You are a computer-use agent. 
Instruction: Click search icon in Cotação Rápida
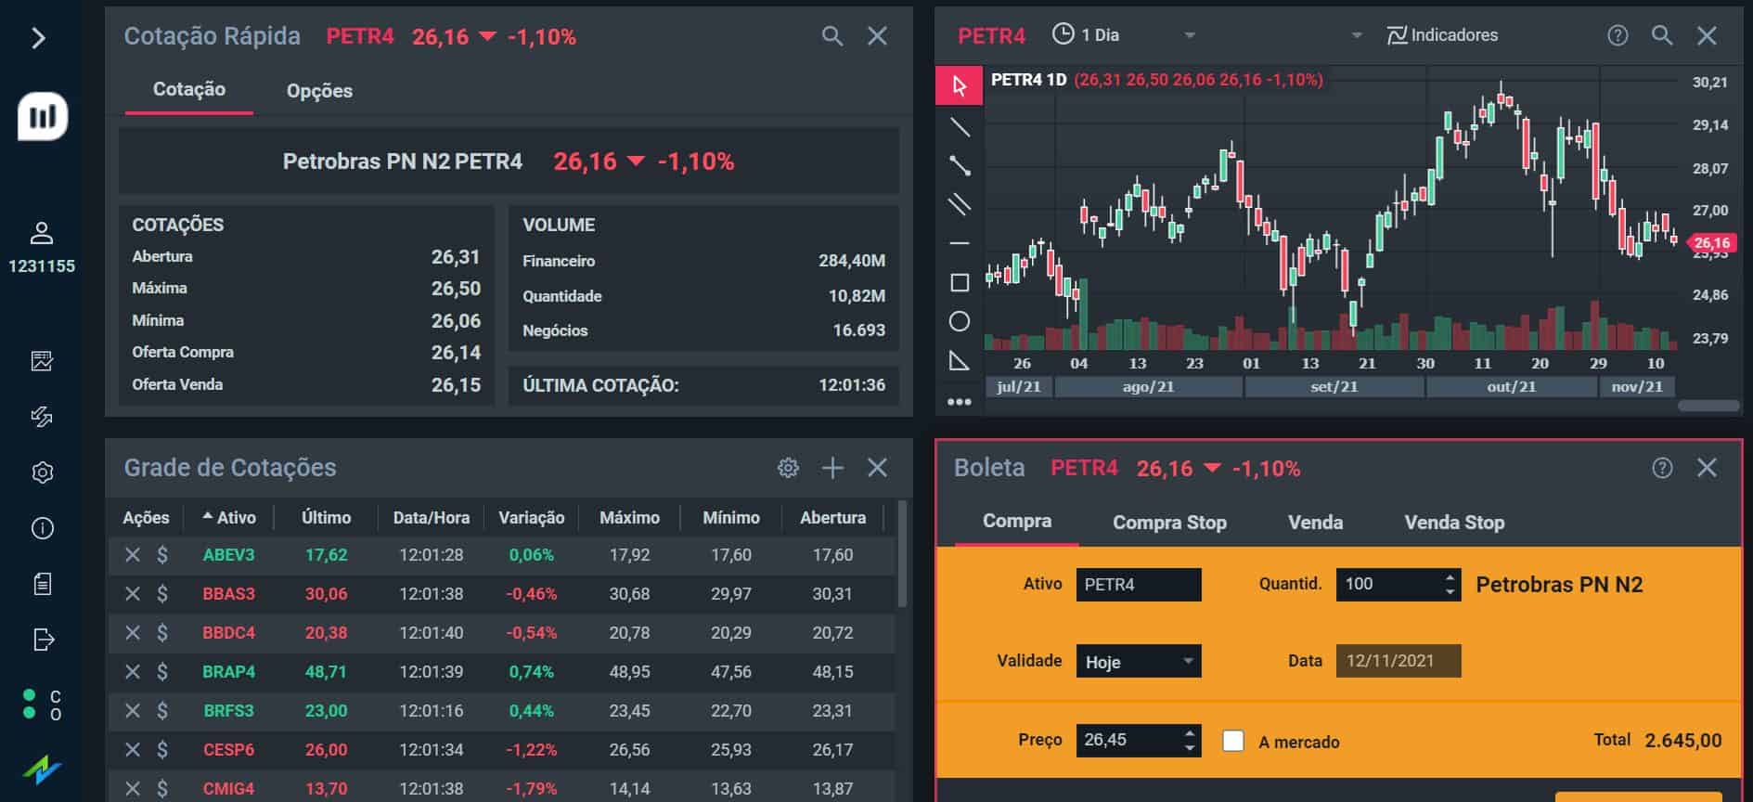(832, 36)
